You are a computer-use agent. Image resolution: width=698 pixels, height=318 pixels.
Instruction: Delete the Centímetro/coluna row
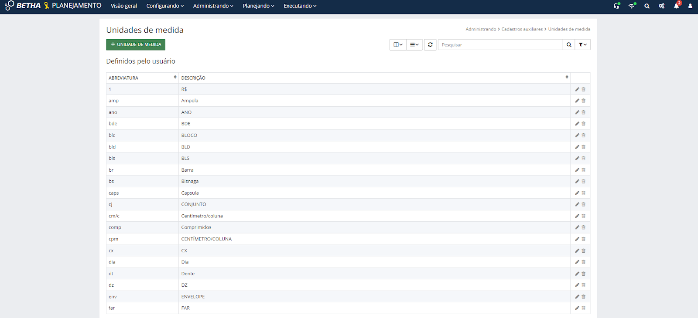click(x=584, y=216)
